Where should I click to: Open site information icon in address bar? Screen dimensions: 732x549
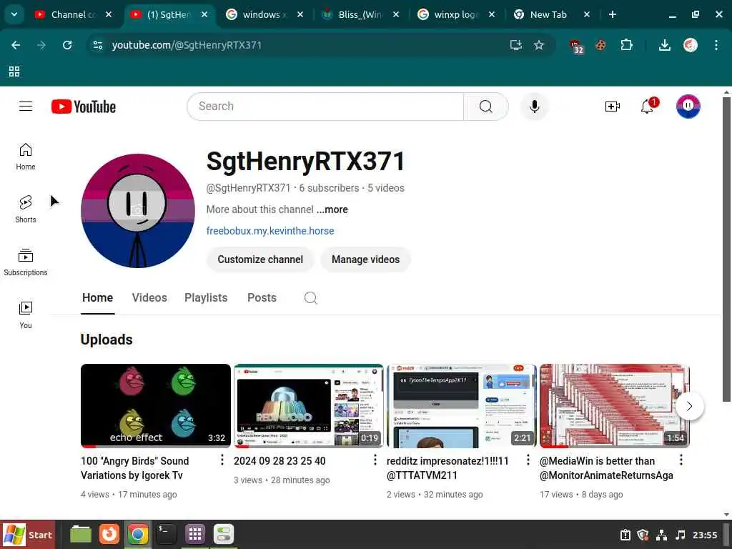coord(98,45)
